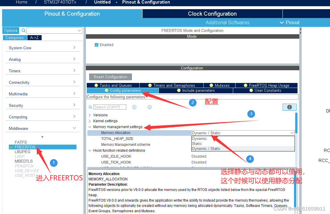330x214 pixels.
Task: Click the Disabled value of USE_TICK_HOOK
Action: click(199, 162)
